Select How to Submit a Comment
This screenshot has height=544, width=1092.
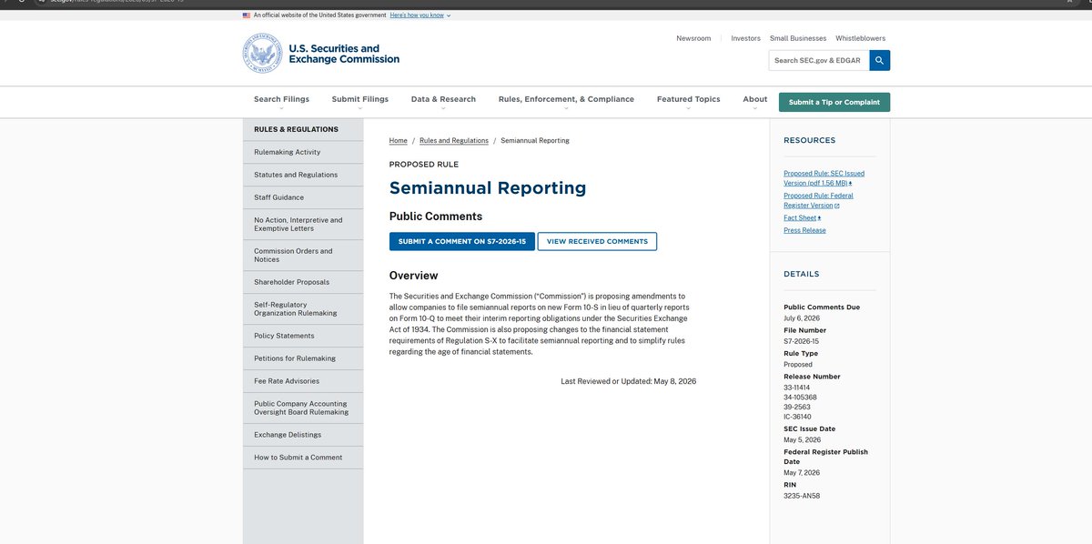coord(303,458)
